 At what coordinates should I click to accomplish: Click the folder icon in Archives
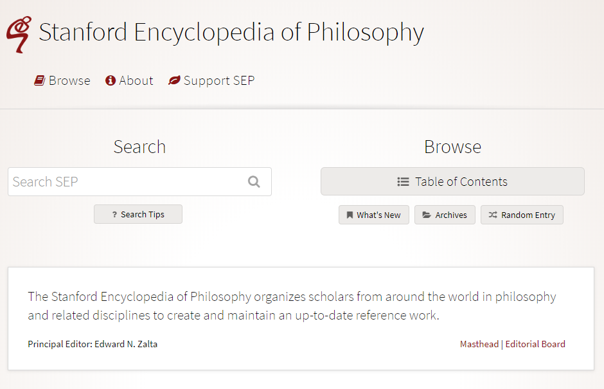tap(427, 215)
